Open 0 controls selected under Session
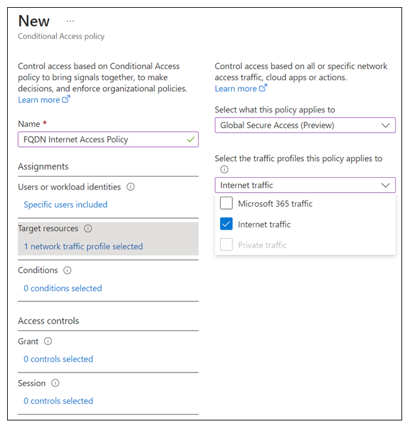Image resolution: width=406 pixels, height=423 pixels. pos(58,401)
